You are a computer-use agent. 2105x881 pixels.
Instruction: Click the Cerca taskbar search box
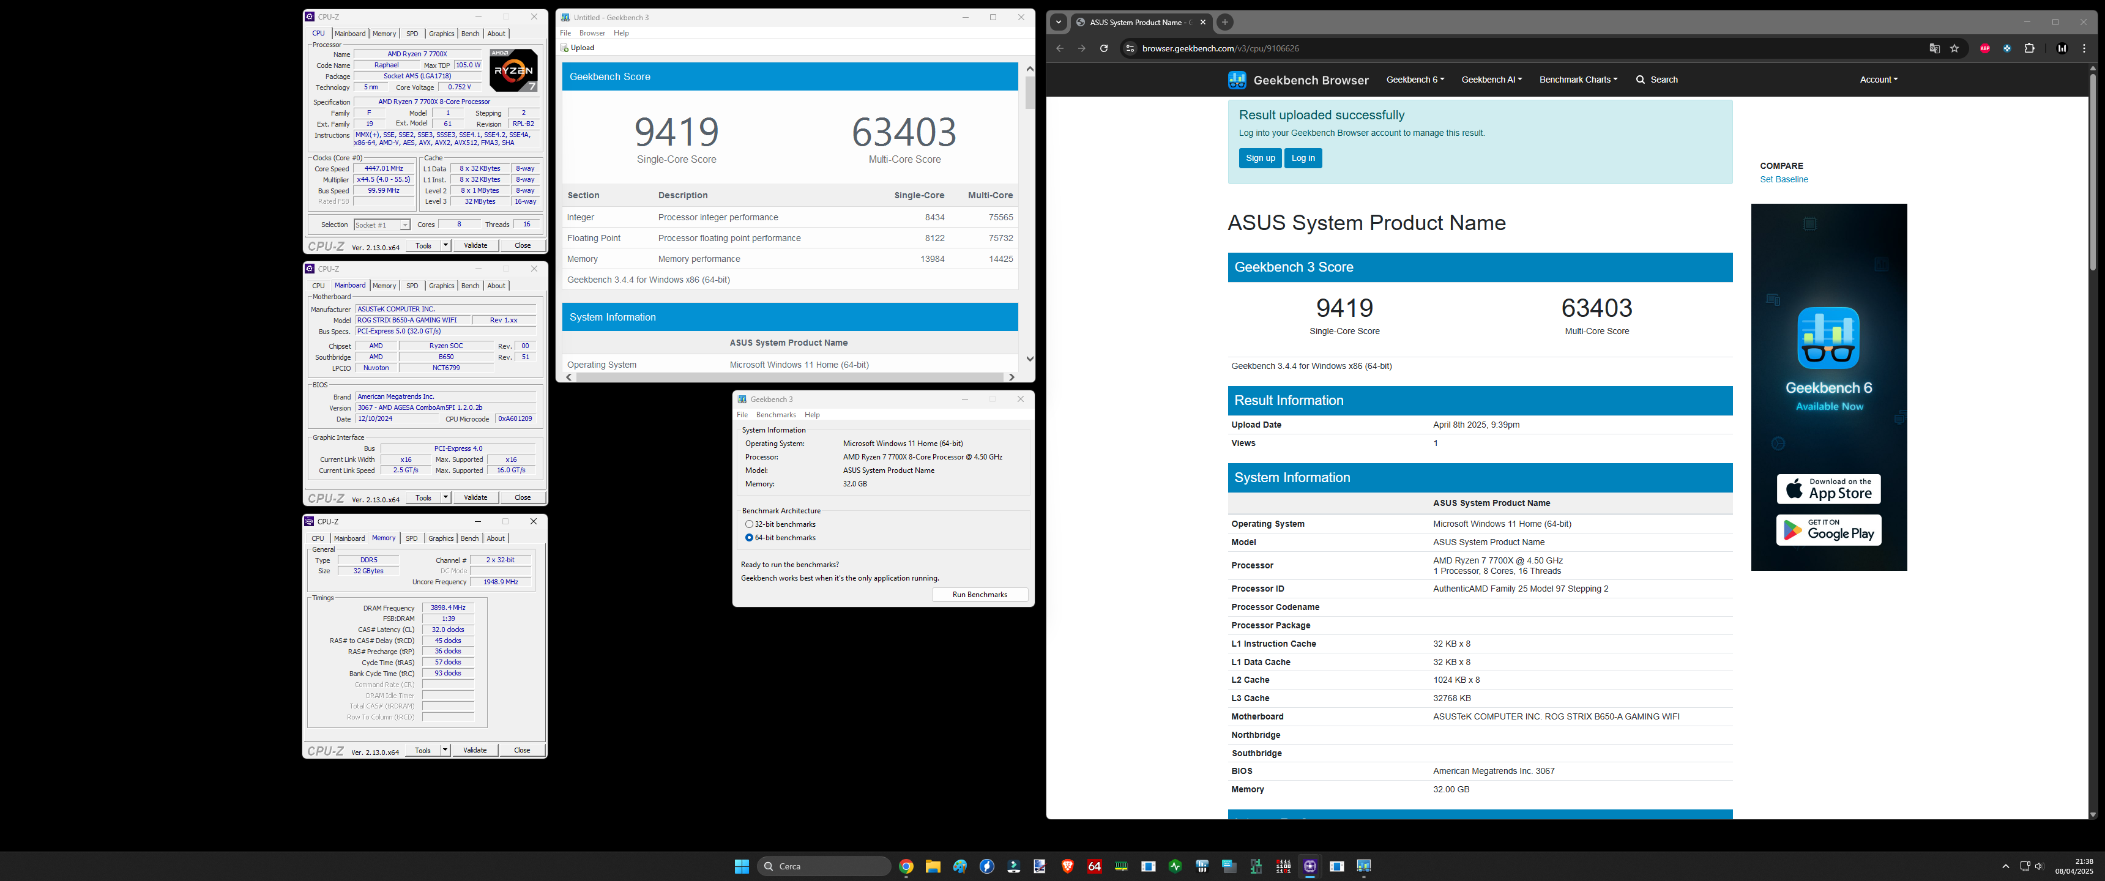tap(824, 866)
